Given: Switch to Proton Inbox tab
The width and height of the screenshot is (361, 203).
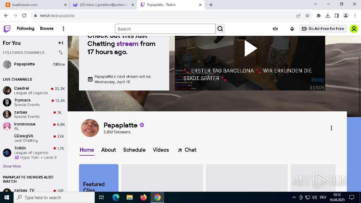Looking at the screenshot, I should coord(103,5).
